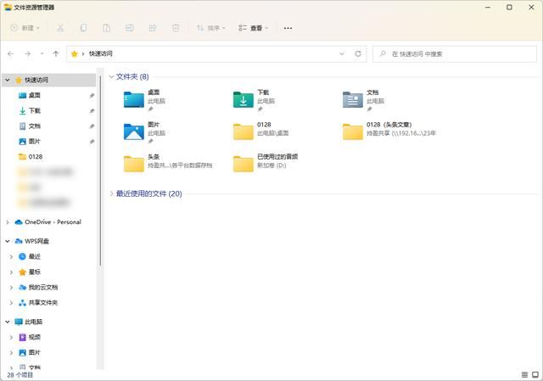The image size is (543, 381).
Task: Click the Cut scissors icon
Action: pos(60,28)
